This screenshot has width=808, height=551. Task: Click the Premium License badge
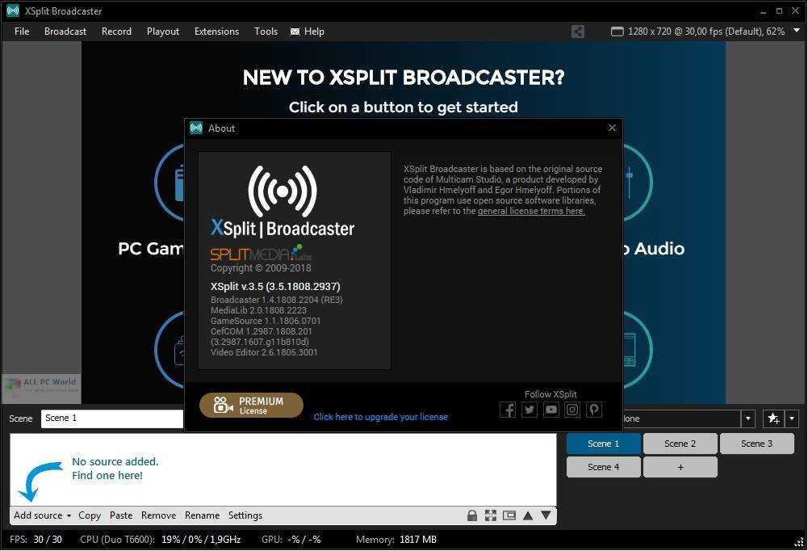coord(251,405)
